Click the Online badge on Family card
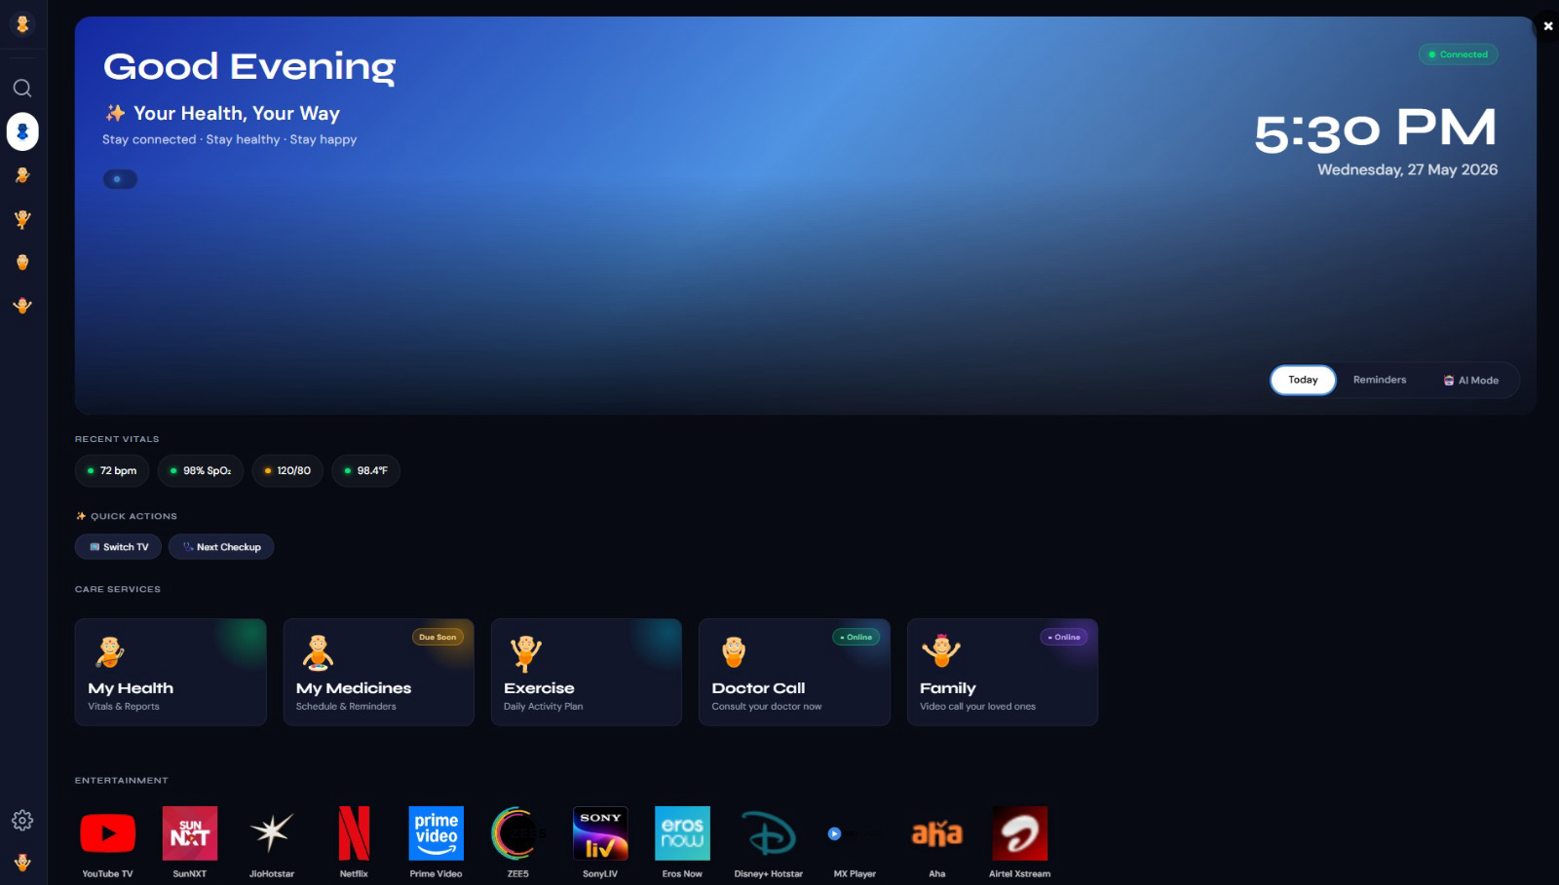This screenshot has width=1559, height=885. point(1064,637)
